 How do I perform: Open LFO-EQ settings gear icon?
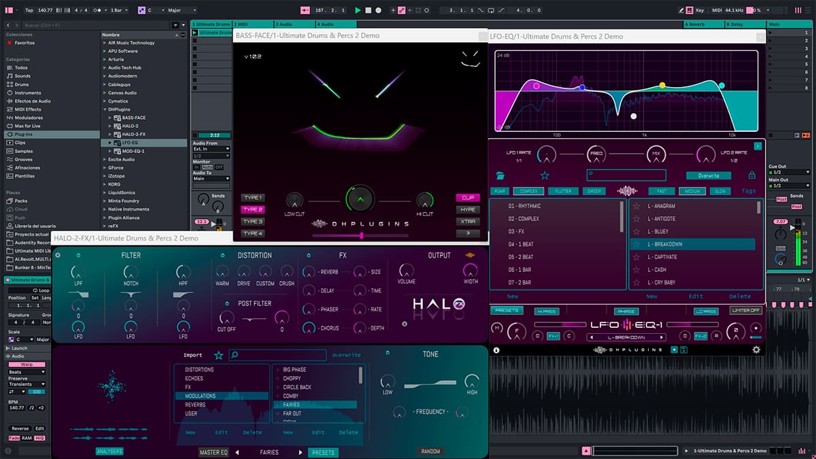click(755, 350)
